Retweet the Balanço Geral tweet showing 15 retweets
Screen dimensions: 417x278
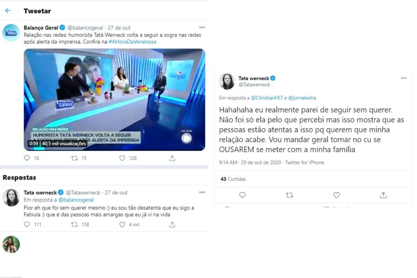pos(74,158)
